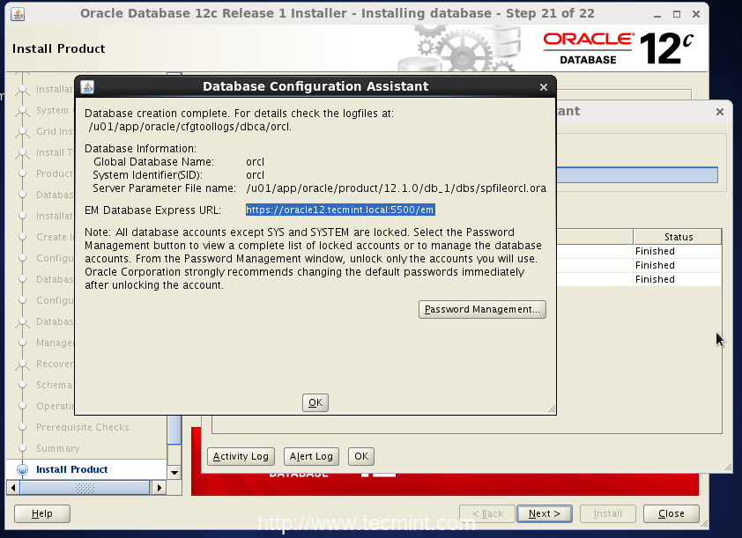742x538 pixels.
Task: Select the EM Database Express URL text
Action: click(x=340, y=210)
